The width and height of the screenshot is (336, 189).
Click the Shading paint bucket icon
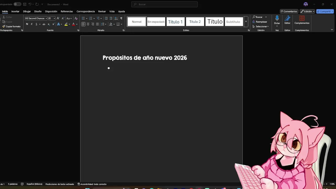[x=111, y=24]
